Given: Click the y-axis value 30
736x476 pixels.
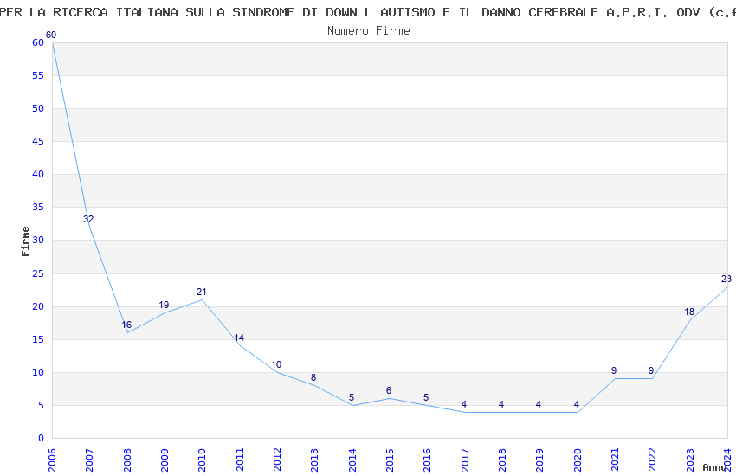Looking at the screenshot, I should click(x=38, y=240).
